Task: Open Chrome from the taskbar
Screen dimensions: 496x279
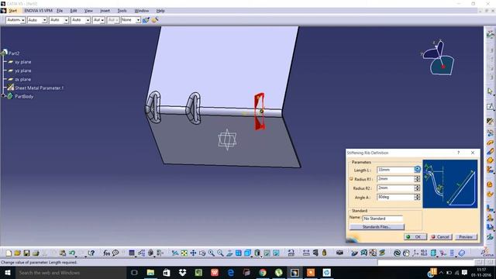Action: tap(263, 272)
